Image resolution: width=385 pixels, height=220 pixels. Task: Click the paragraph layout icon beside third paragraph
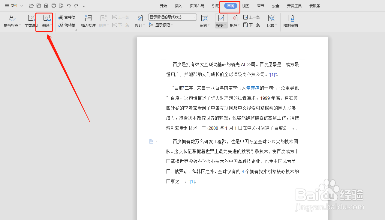[x=152, y=141]
